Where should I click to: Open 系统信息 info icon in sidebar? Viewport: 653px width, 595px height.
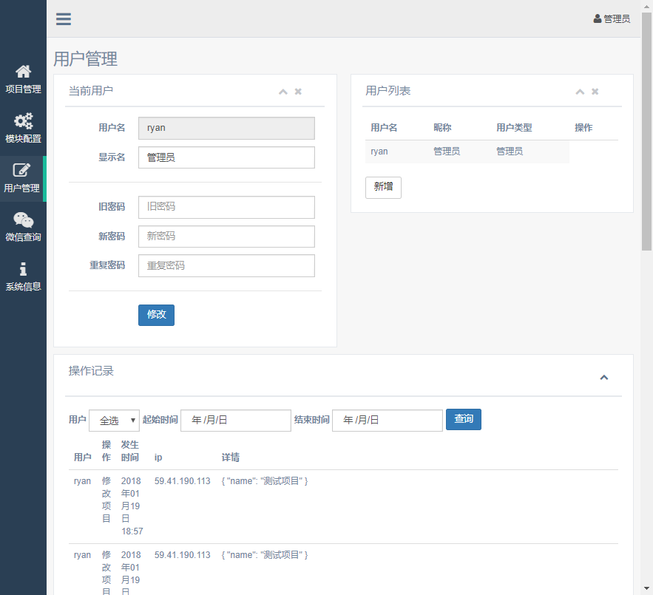pyautogui.click(x=23, y=270)
